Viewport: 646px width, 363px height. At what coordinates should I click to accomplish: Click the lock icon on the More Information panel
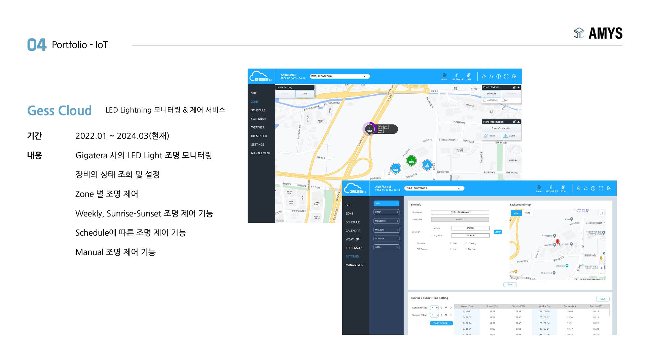tap(514, 122)
